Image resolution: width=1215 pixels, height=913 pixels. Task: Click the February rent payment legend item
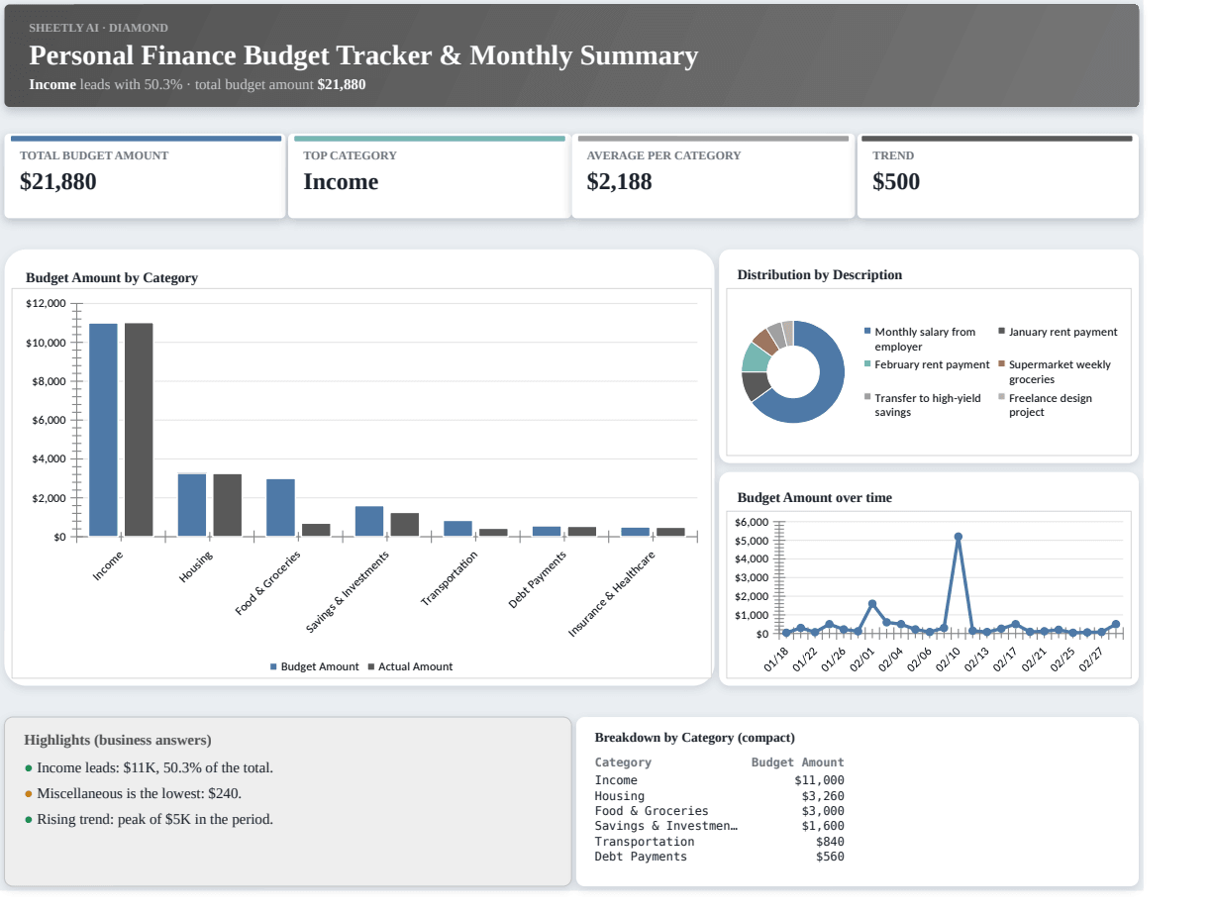coord(928,364)
